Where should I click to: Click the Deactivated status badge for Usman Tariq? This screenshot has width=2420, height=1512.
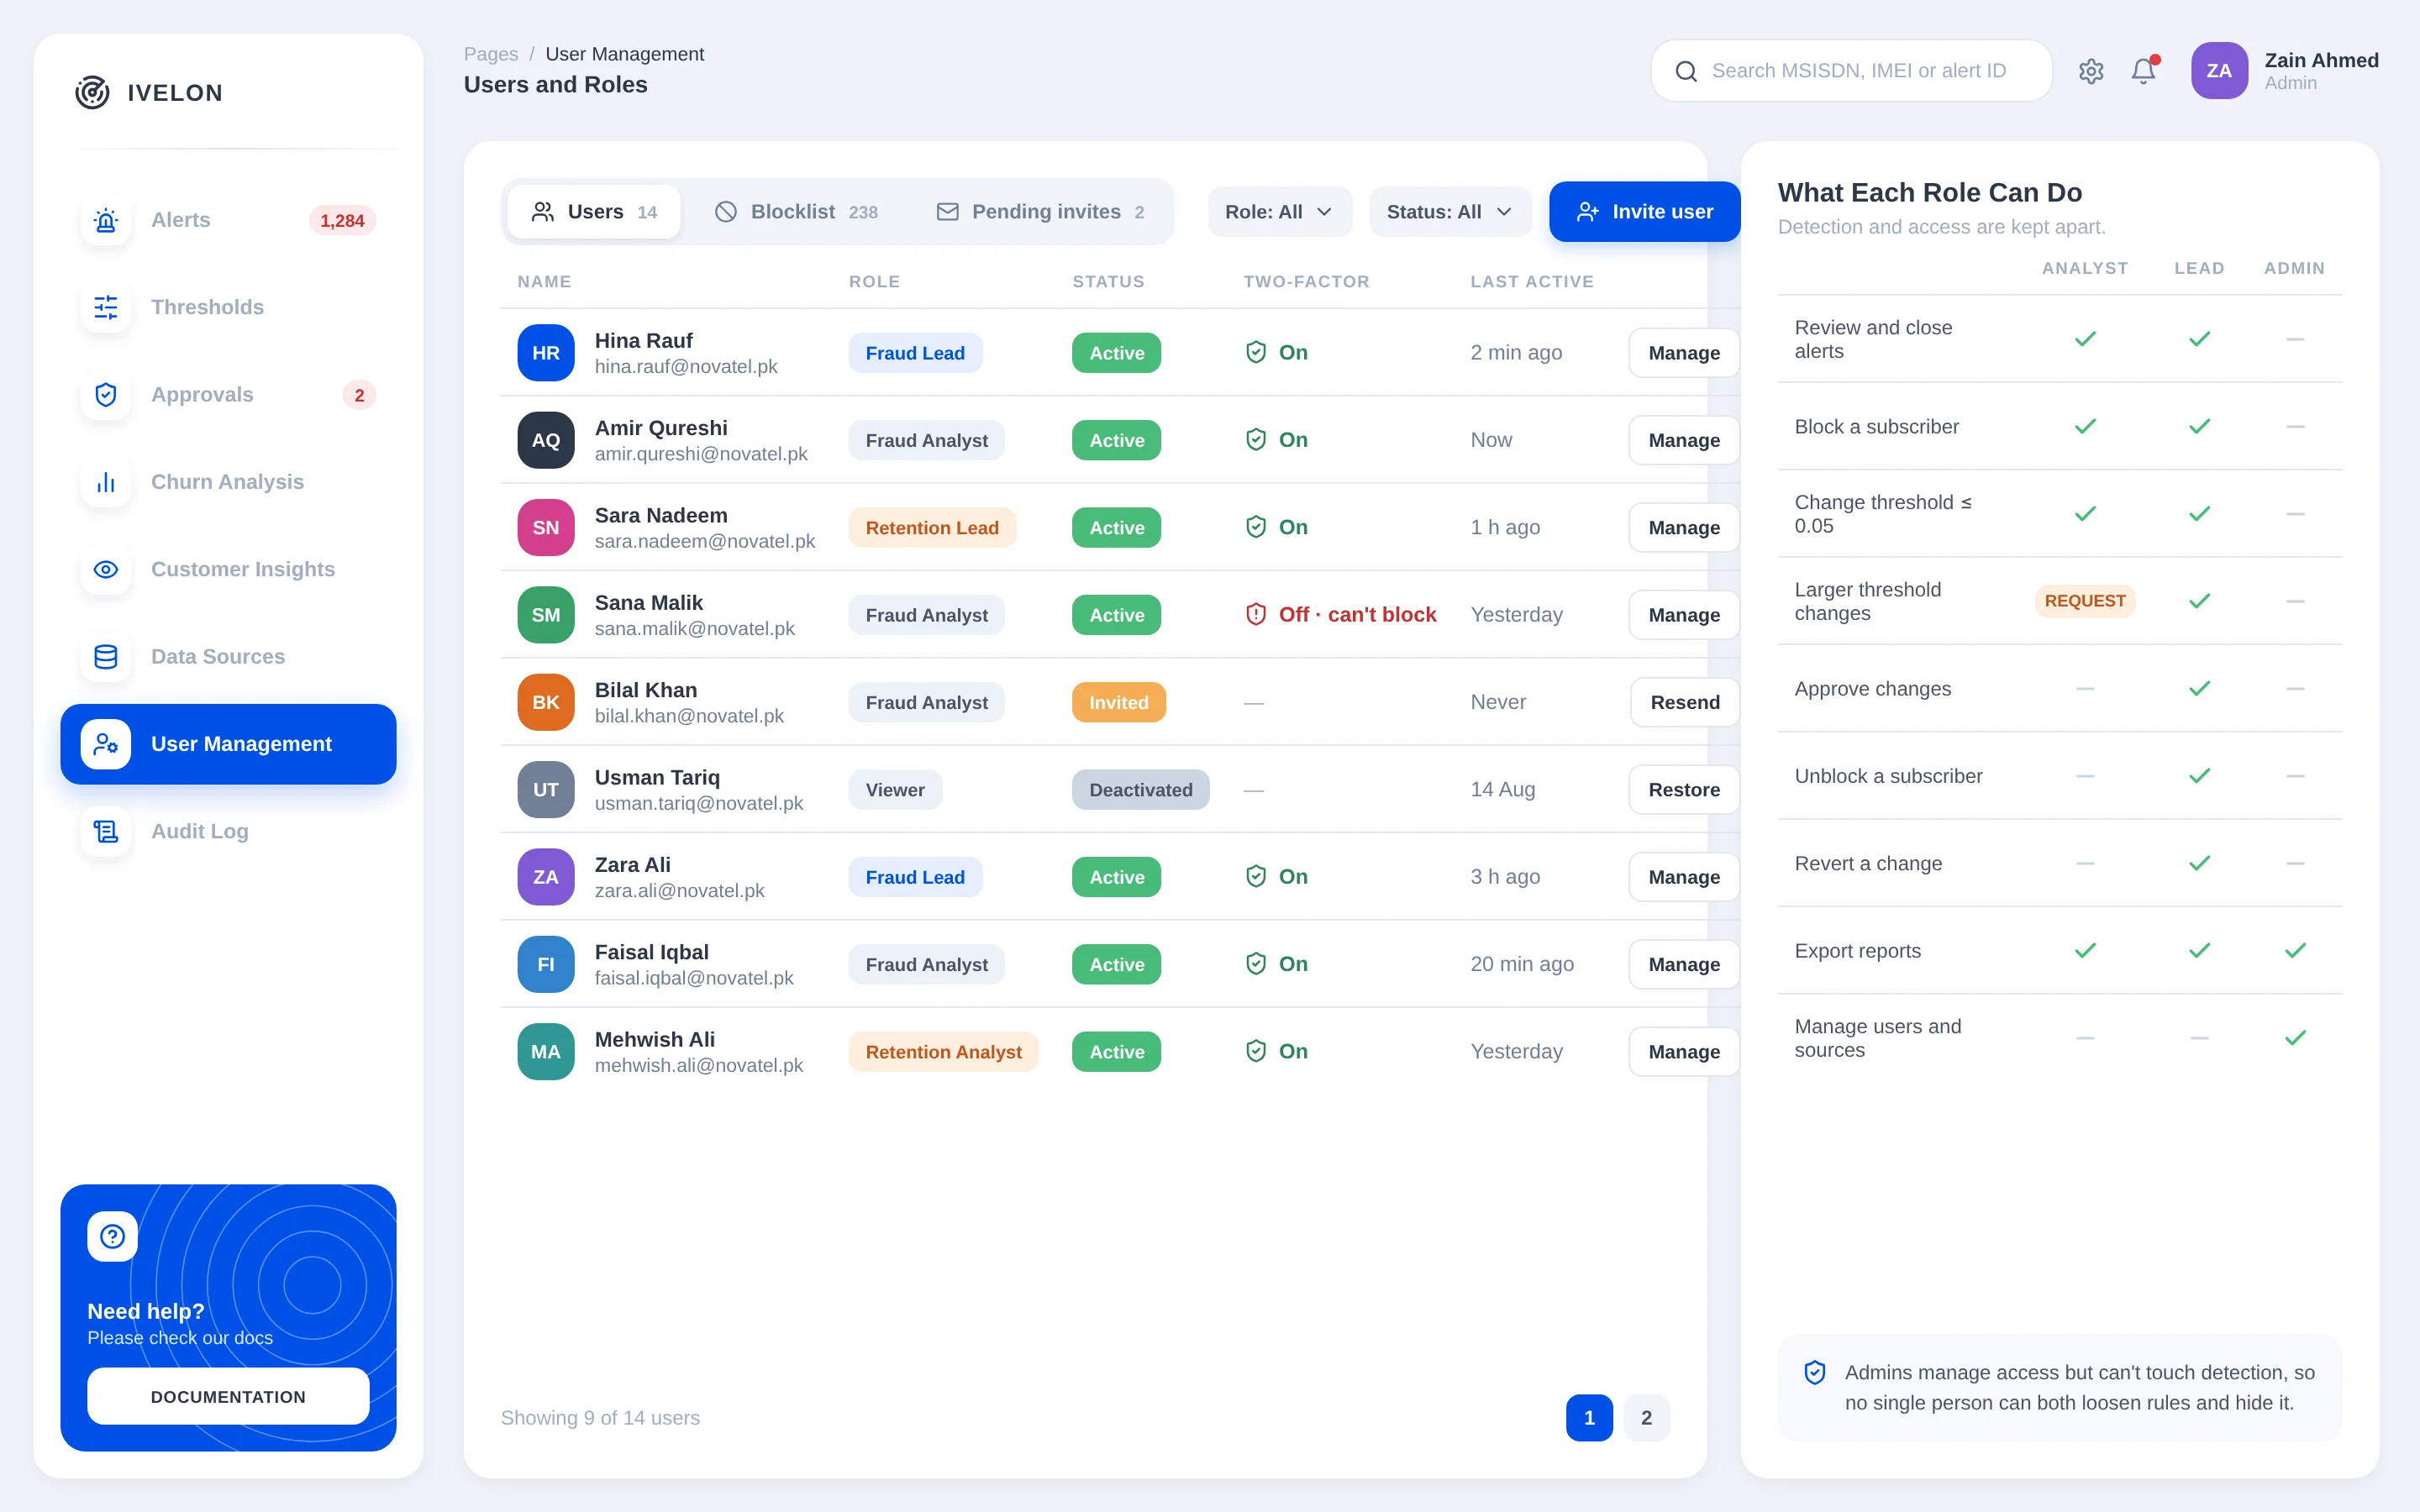pos(1140,789)
